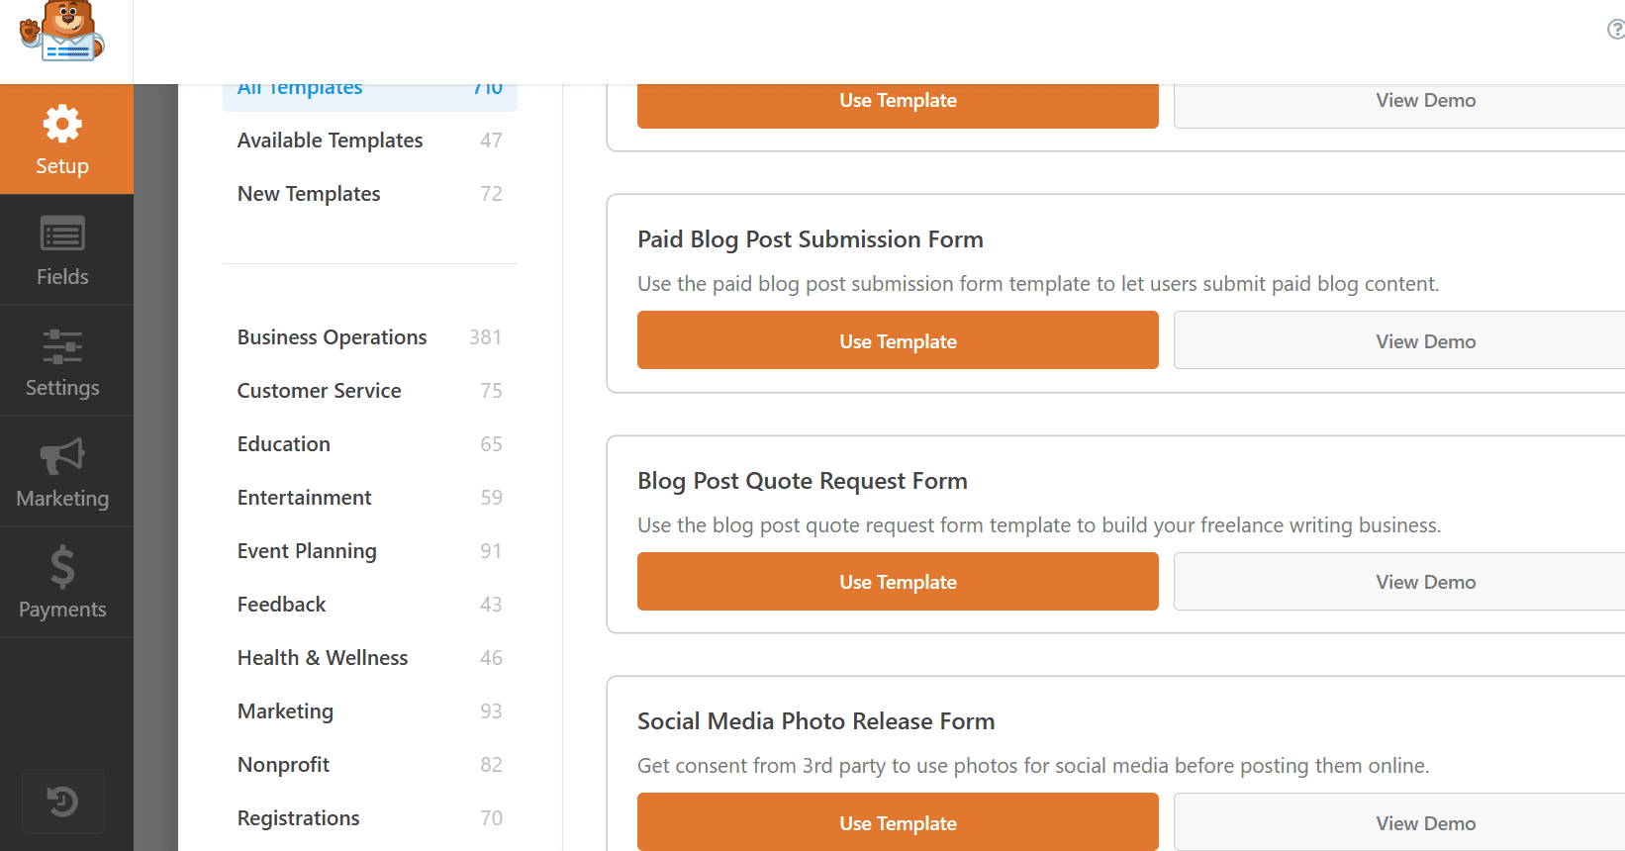Select the Available Templates category

tap(330, 141)
